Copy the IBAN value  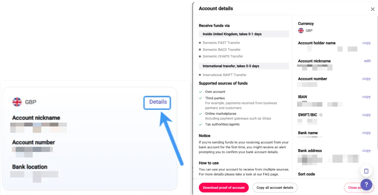point(366,97)
